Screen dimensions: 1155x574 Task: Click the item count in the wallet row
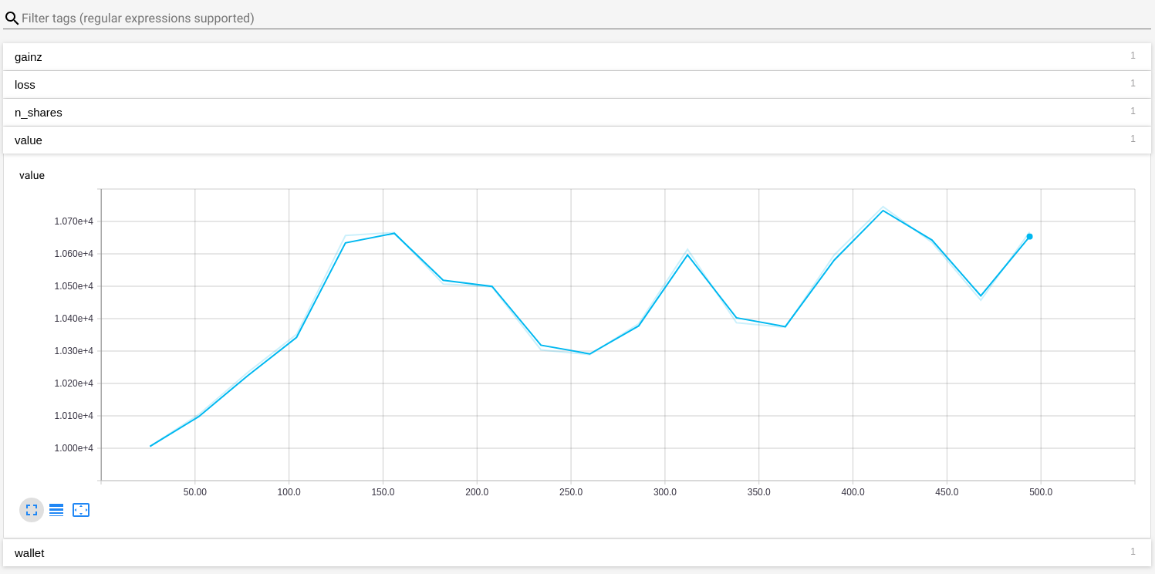[x=1133, y=552]
